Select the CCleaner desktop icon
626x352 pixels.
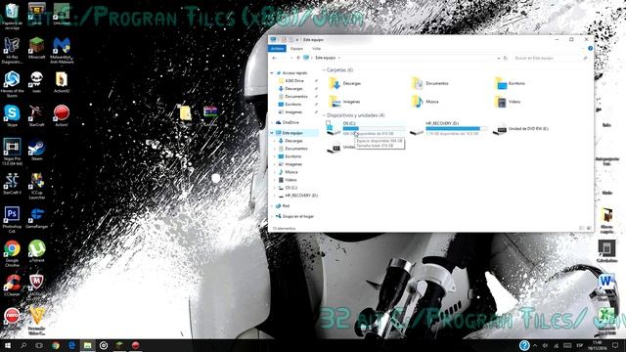(12, 286)
